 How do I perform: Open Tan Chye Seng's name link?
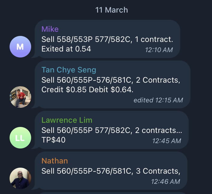(x=69, y=70)
